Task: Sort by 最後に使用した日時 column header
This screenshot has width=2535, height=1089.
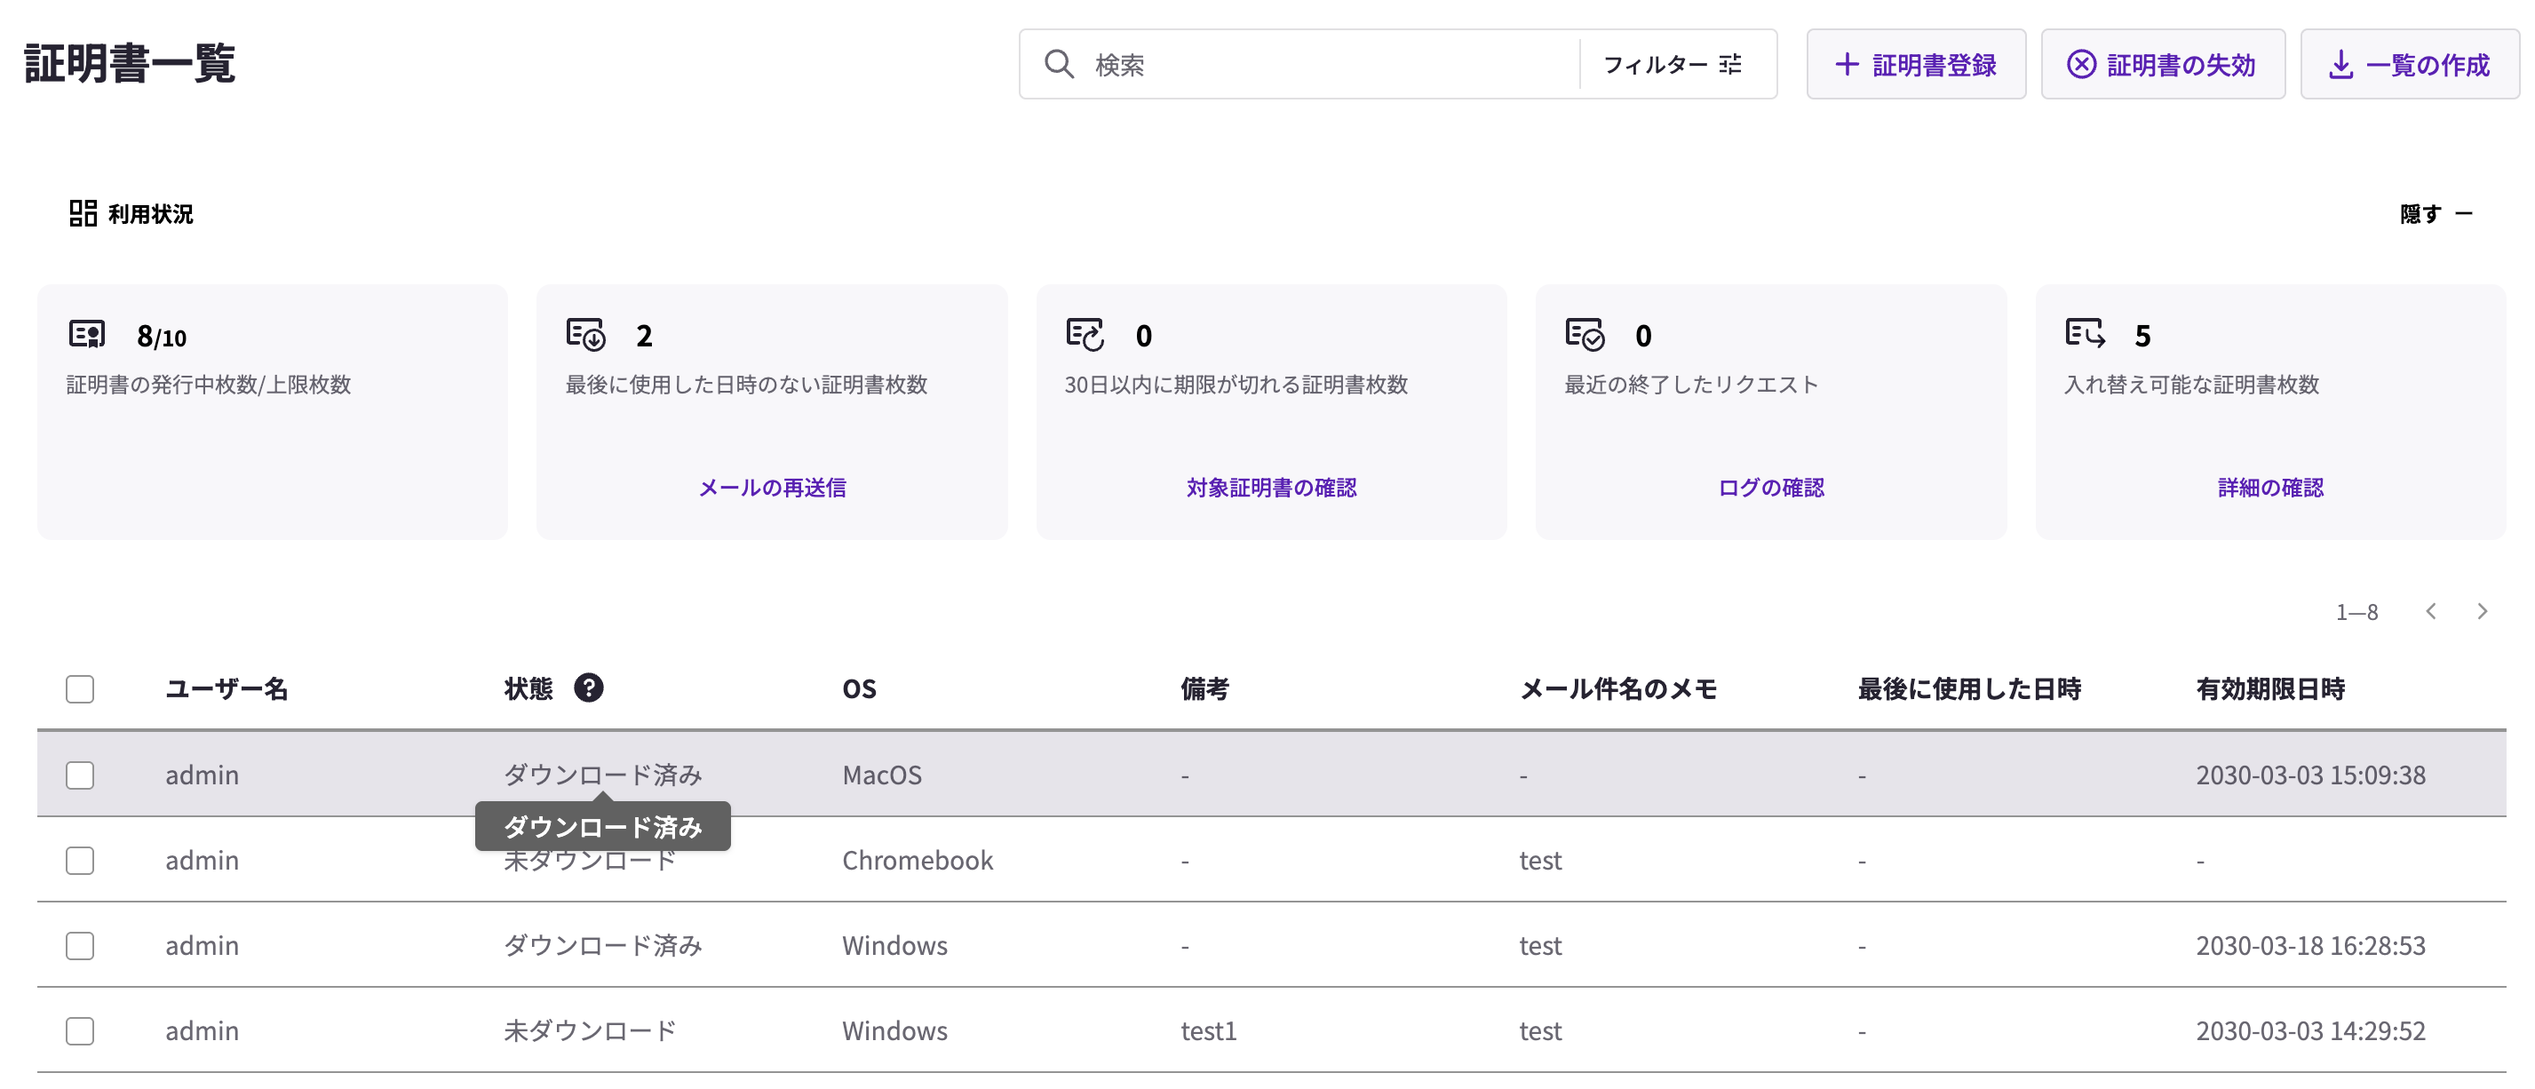Action: pos(1969,688)
